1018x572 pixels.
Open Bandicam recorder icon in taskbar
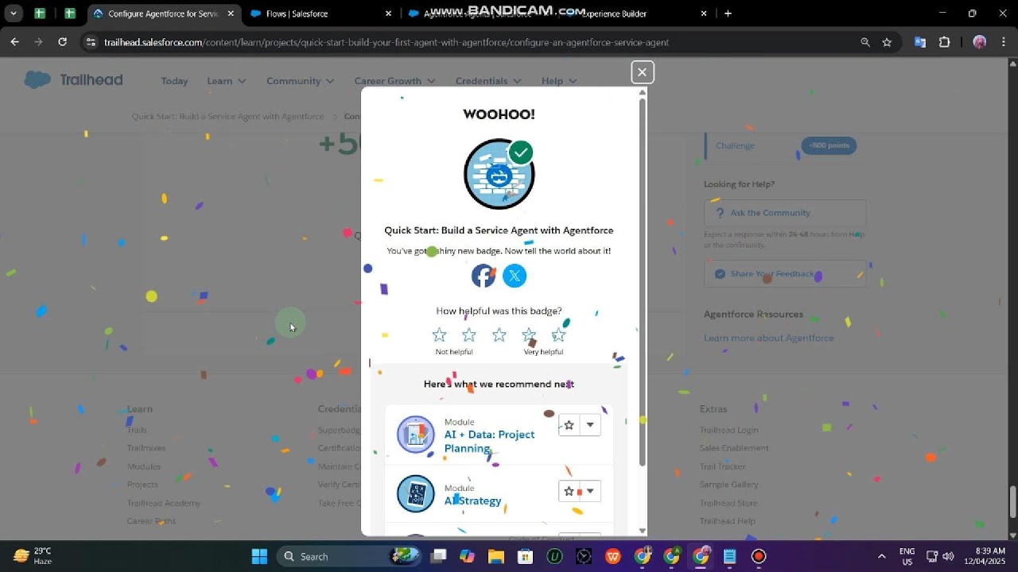coord(759,556)
